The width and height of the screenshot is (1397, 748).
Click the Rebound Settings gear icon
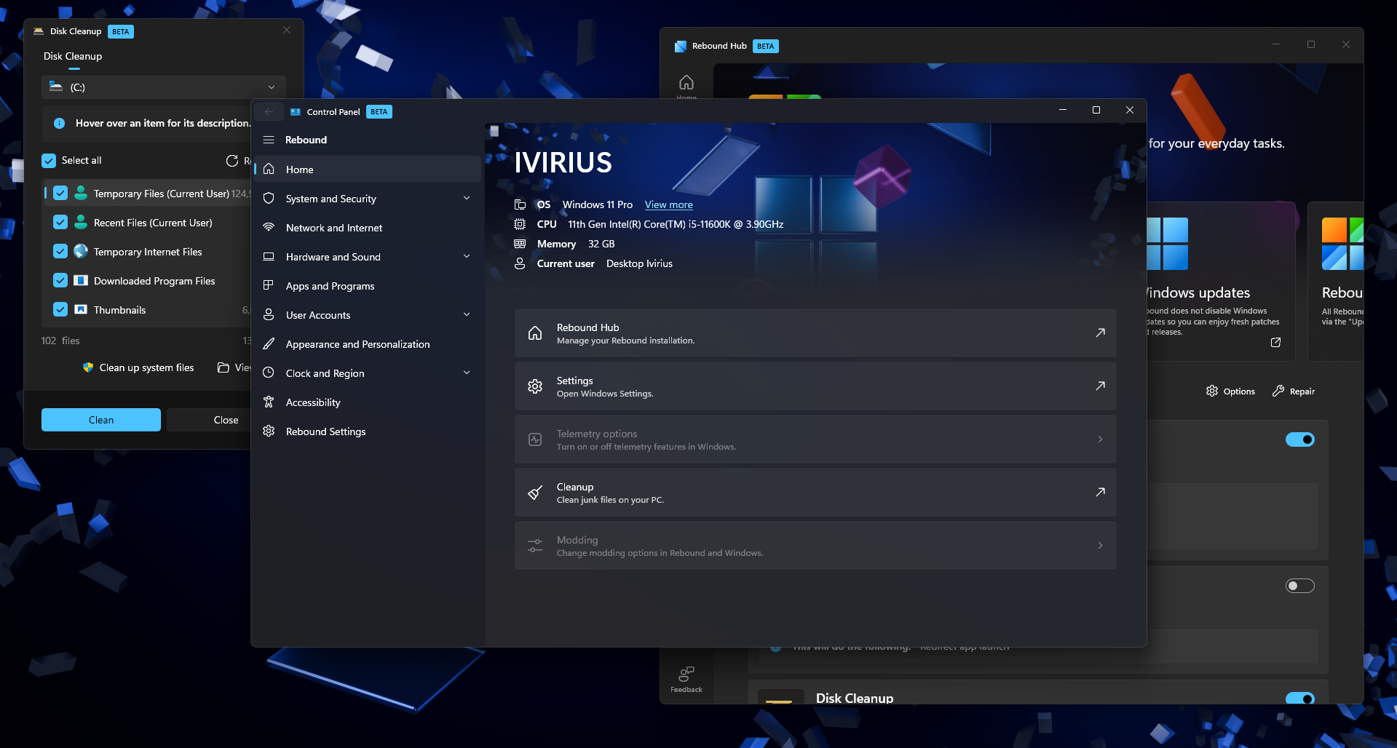coord(269,431)
